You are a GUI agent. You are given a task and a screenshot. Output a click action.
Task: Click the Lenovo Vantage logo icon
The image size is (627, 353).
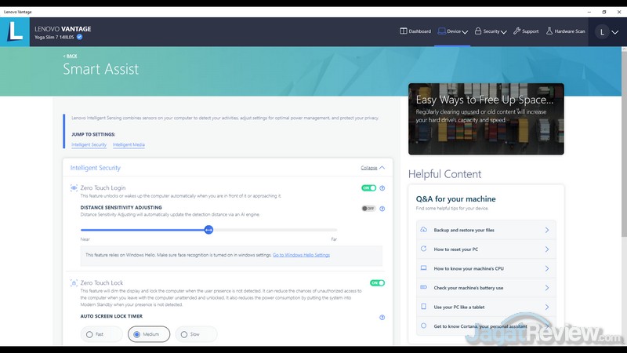click(x=15, y=31)
